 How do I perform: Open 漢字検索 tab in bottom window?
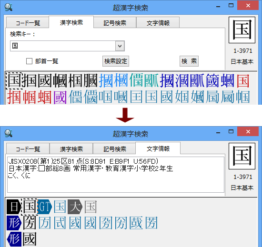[71, 148]
